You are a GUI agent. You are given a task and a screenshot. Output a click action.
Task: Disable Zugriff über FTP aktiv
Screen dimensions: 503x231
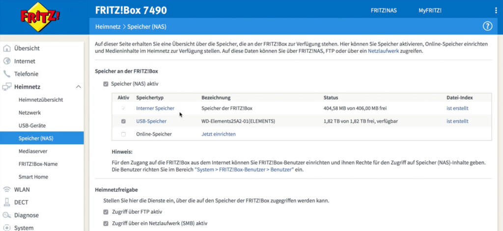click(x=106, y=212)
